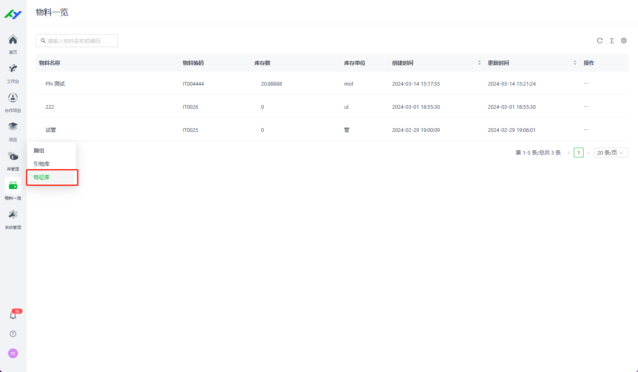The width and height of the screenshot is (638, 372).
Task: Open the 库管理 library icon
Action: 13,157
